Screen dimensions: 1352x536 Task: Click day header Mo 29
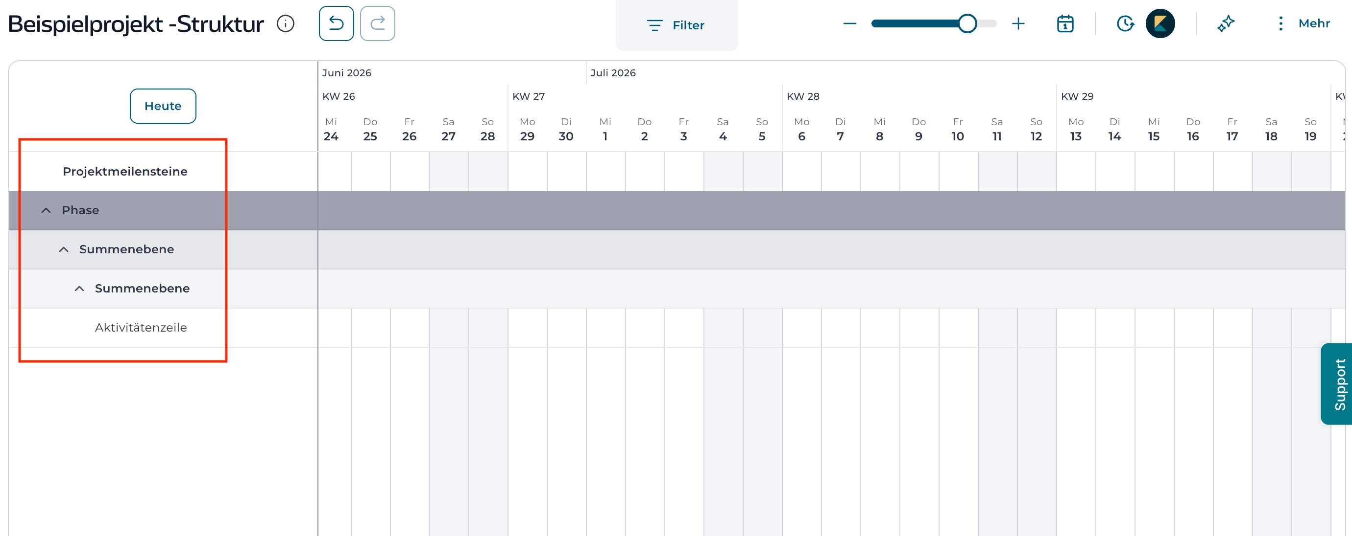(527, 130)
